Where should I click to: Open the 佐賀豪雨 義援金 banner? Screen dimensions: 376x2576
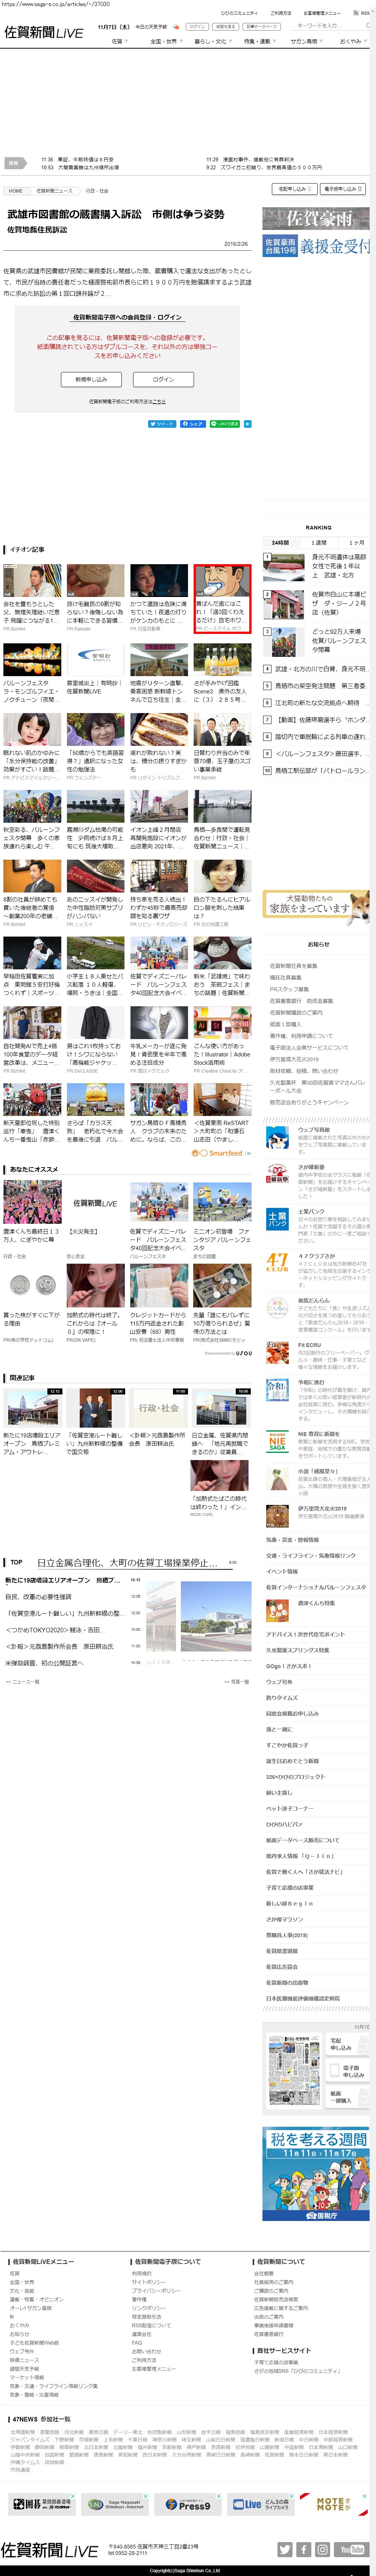(316, 233)
